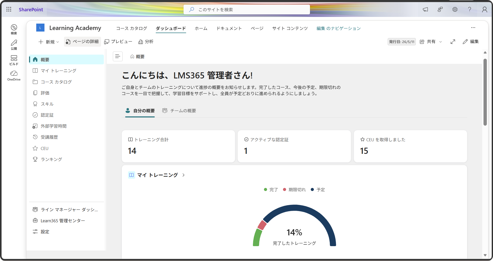Click the green 完了 legend marker
This screenshot has height=261, width=493.
[266, 189]
